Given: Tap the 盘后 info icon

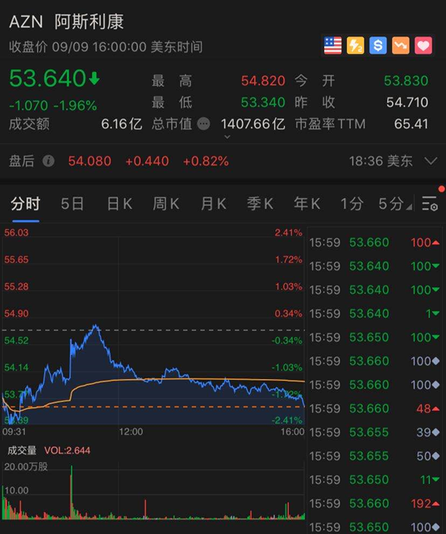Looking at the screenshot, I should point(48,161).
